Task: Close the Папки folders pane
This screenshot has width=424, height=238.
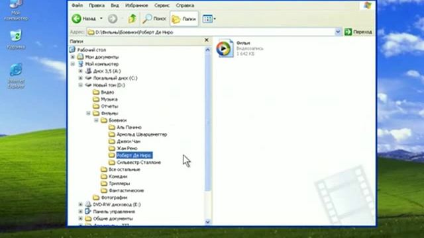Action: point(207,40)
